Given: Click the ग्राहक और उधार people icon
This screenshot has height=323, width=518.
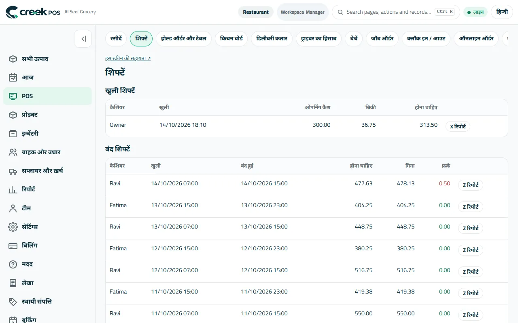Looking at the screenshot, I should (13, 152).
